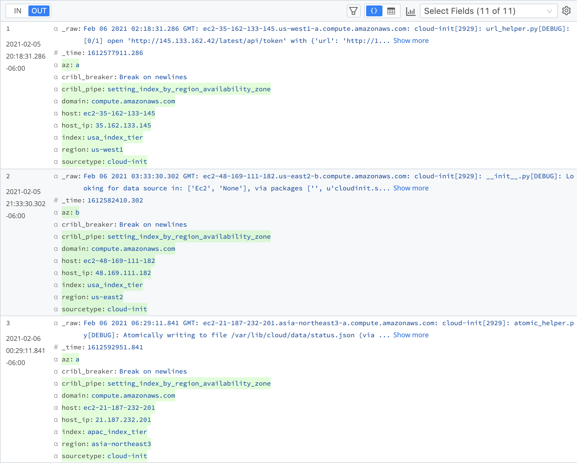Click host_ip value 35.162.133.145
This screenshot has width=577, height=463.
[x=123, y=125]
